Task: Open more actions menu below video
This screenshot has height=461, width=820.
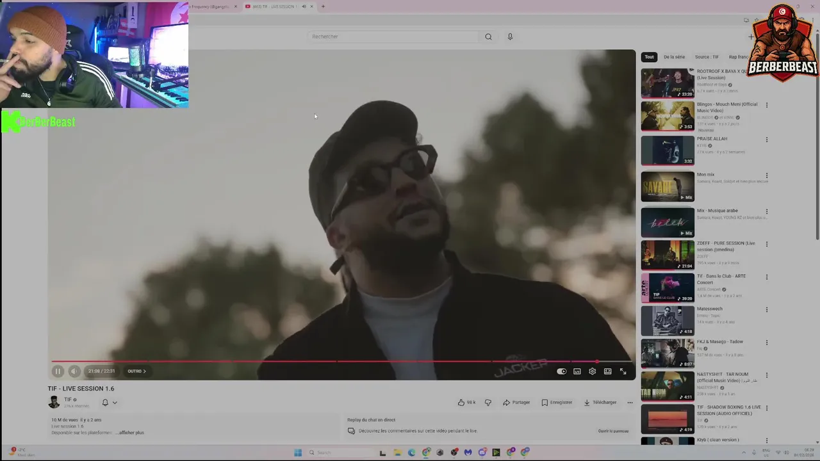Action: (x=630, y=403)
